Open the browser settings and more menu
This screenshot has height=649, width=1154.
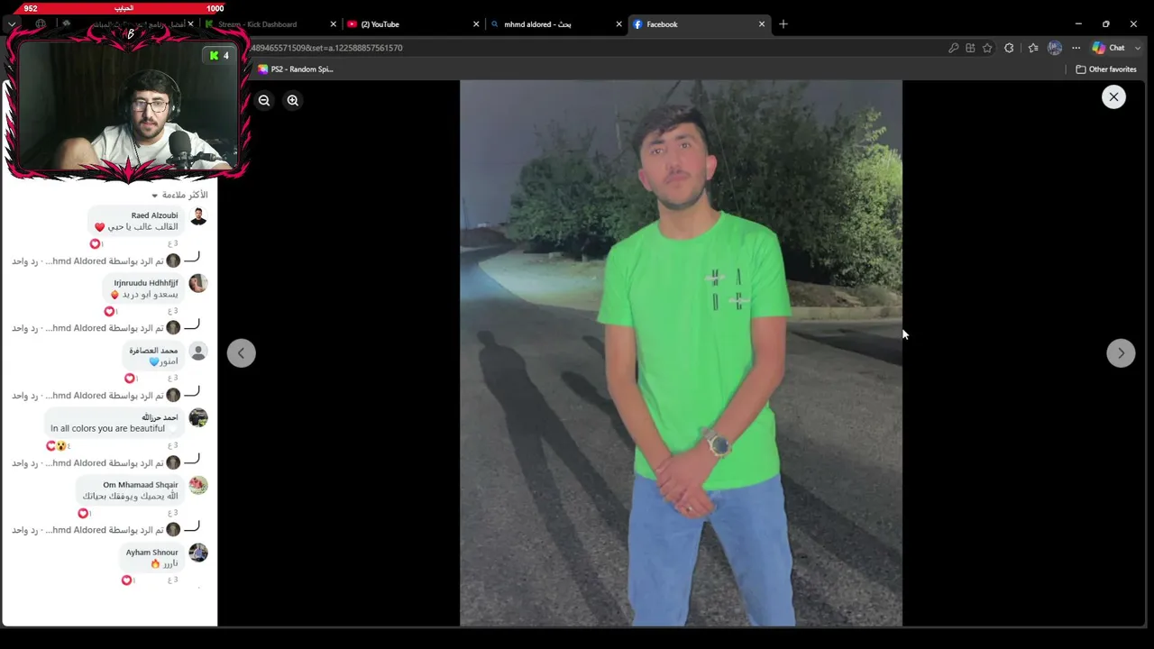click(1076, 48)
